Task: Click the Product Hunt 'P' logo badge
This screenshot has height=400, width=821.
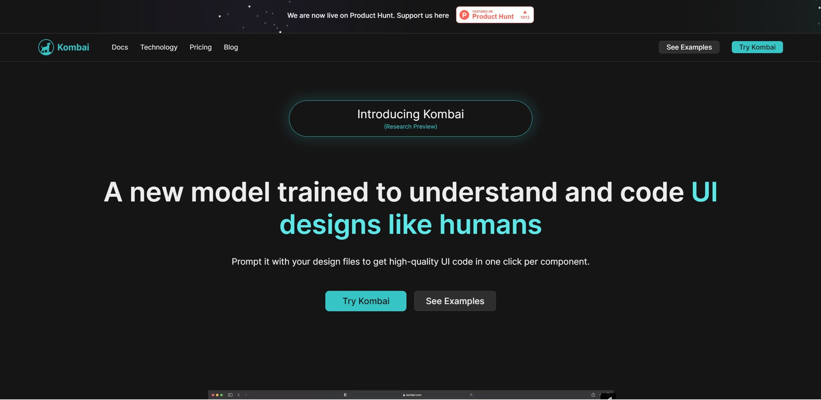Action: [464, 15]
